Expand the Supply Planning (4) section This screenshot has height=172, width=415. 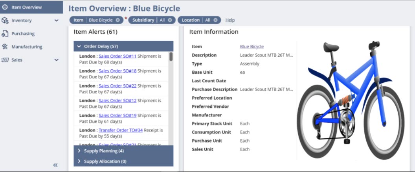click(x=79, y=151)
